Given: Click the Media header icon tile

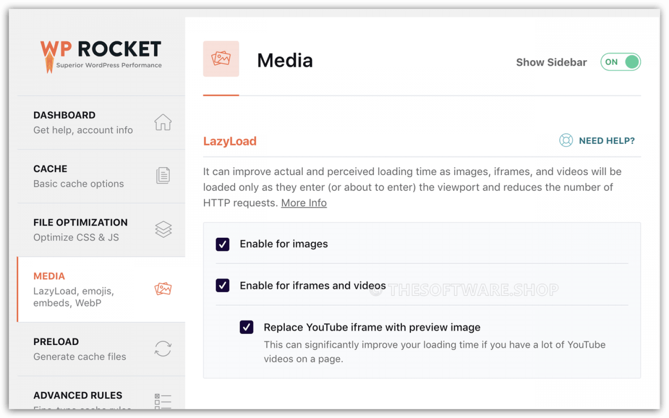Looking at the screenshot, I should click(x=221, y=59).
